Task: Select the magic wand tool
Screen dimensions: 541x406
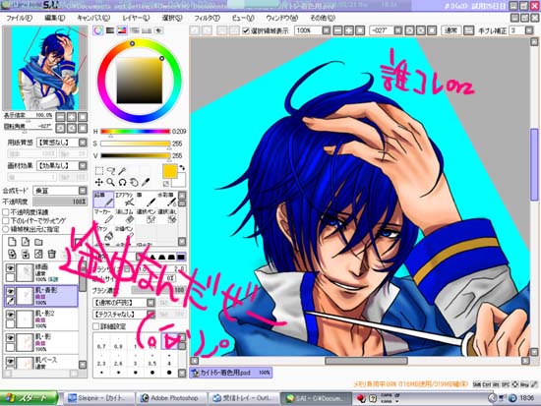Action: (x=122, y=171)
